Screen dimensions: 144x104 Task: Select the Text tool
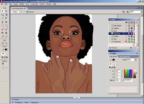coord(6,22)
